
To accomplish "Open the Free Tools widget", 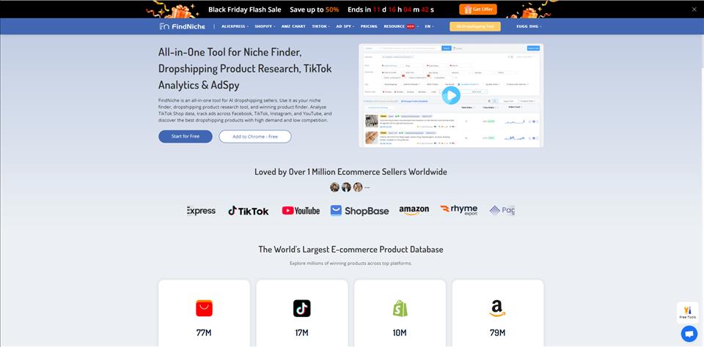I will [x=687, y=313].
